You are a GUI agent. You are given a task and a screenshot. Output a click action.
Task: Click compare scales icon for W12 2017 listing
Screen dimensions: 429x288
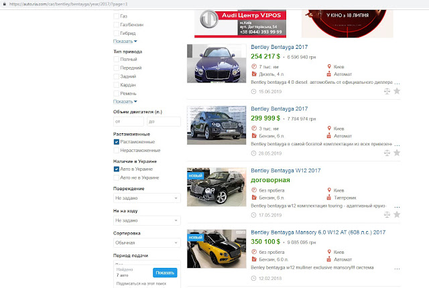click(387, 214)
